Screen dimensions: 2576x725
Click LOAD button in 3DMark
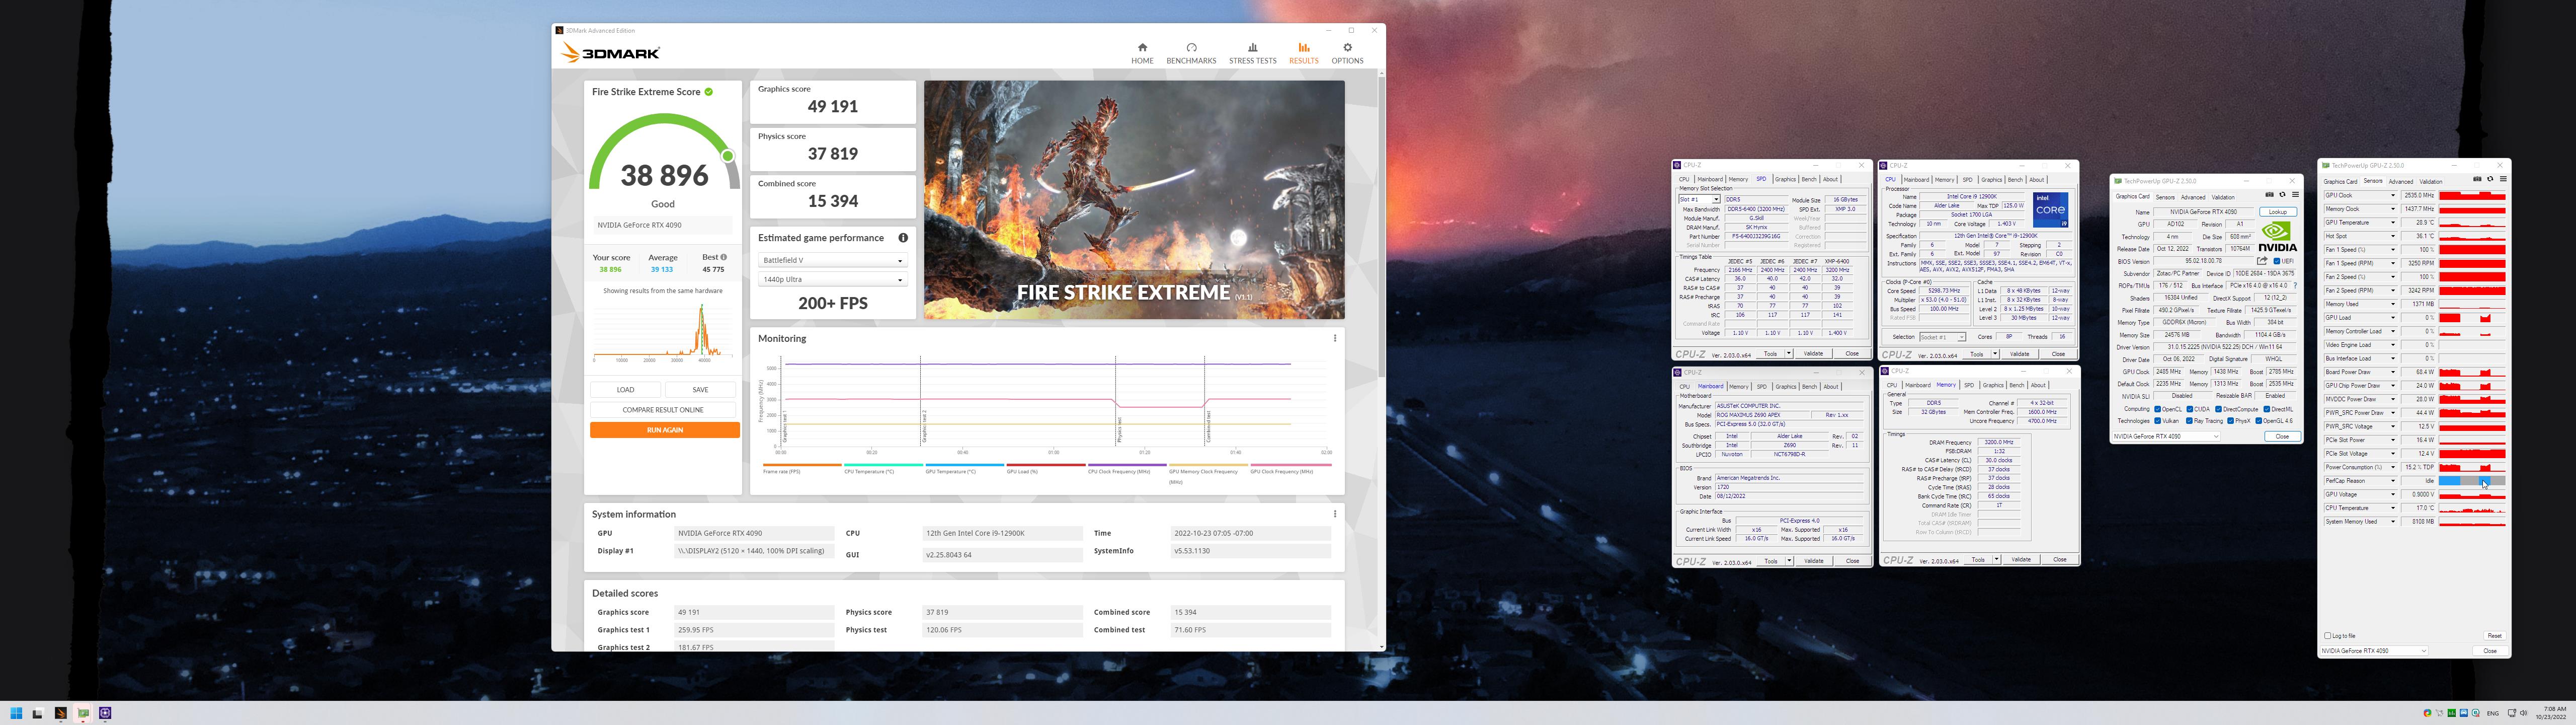625,390
